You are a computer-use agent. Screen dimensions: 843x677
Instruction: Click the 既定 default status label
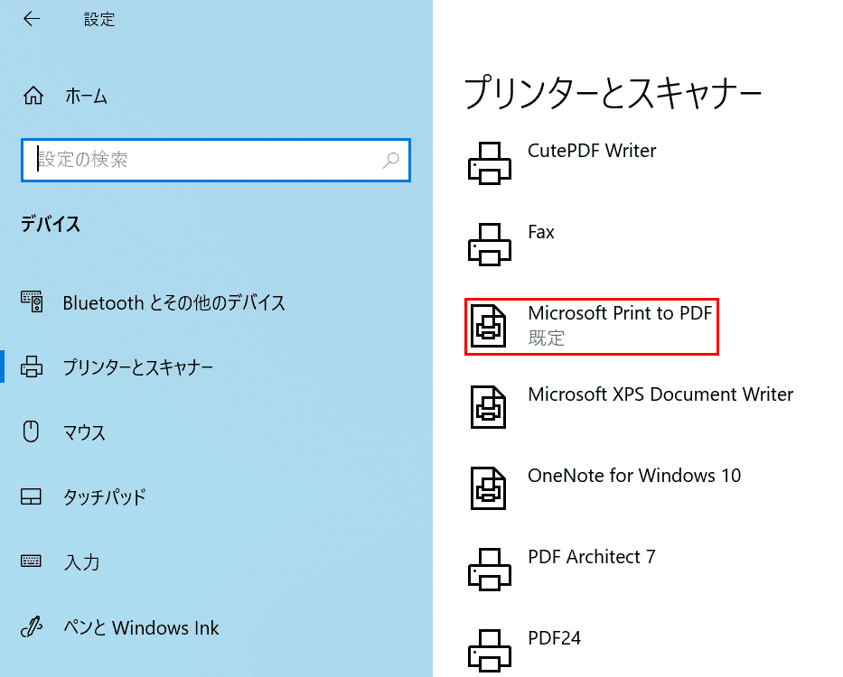pyautogui.click(x=547, y=338)
